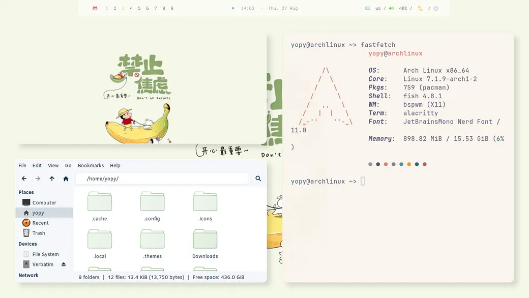
Task: Click the keyboard layout icon in top bar
Action: click(367, 9)
